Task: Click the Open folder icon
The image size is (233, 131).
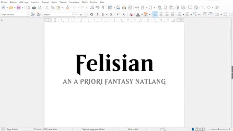Action: (11, 8)
